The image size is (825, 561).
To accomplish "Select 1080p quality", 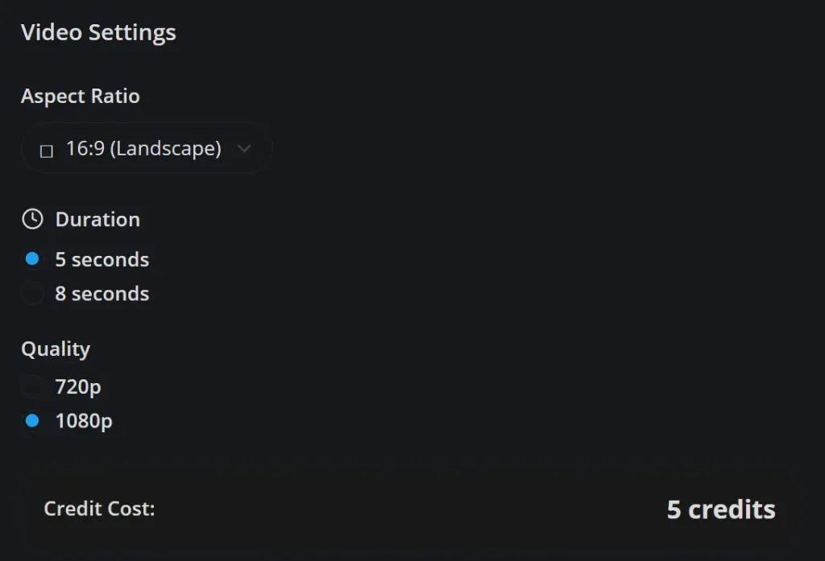I will (83, 420).
